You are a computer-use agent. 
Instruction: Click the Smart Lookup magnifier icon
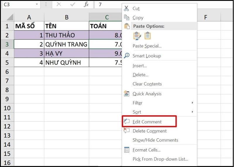pyautogui.click(x=127, y=56)
